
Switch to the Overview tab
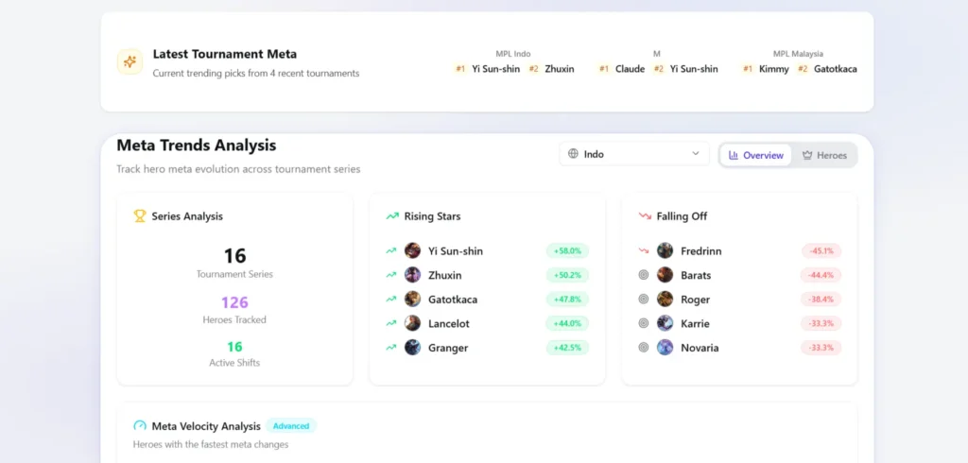755,155
